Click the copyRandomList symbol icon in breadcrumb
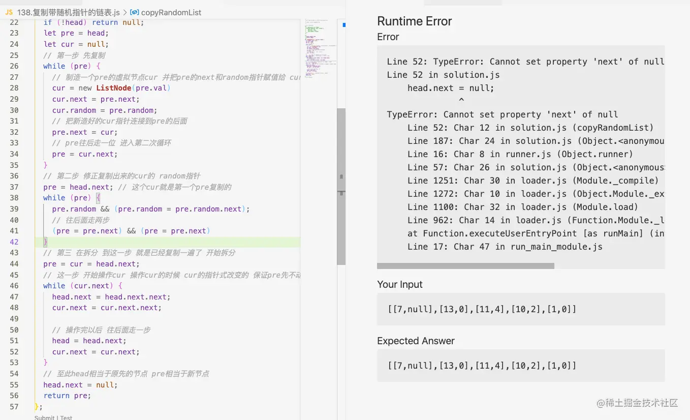This screenshot has height=420, width=690. pyautogui.click(x=135, y=12)
